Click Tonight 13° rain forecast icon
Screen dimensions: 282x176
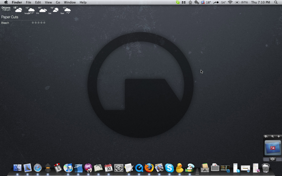click(30, 11)
